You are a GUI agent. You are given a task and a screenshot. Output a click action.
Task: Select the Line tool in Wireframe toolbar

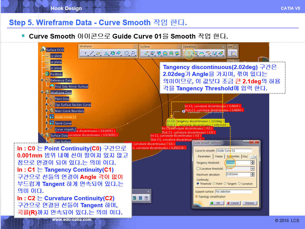pos(92,53)
